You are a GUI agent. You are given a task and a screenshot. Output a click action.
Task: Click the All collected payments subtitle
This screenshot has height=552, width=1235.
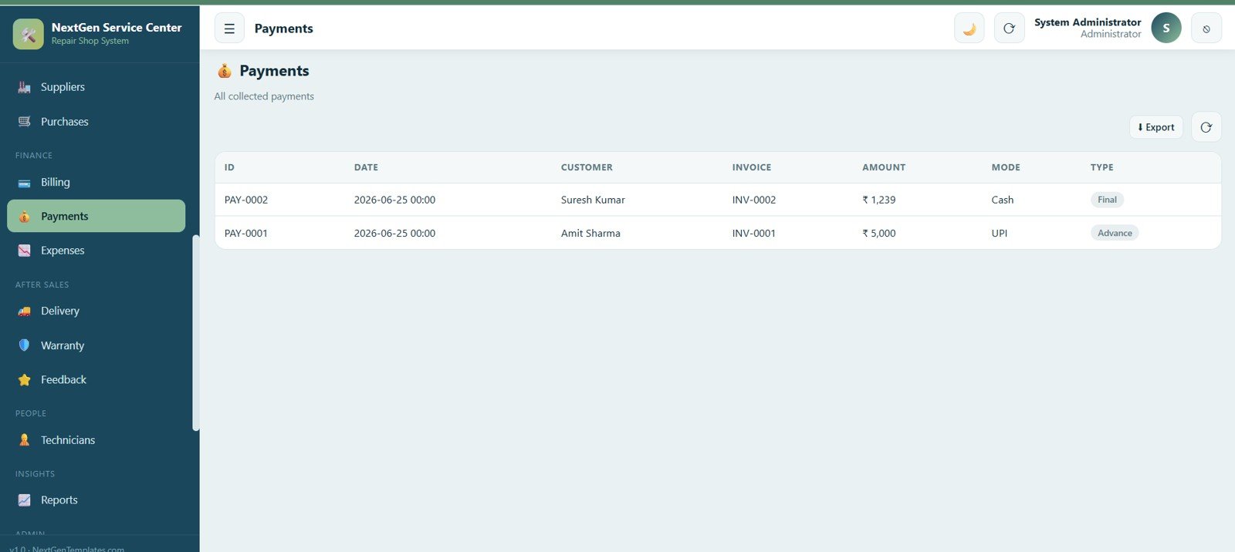pos(264,96)
